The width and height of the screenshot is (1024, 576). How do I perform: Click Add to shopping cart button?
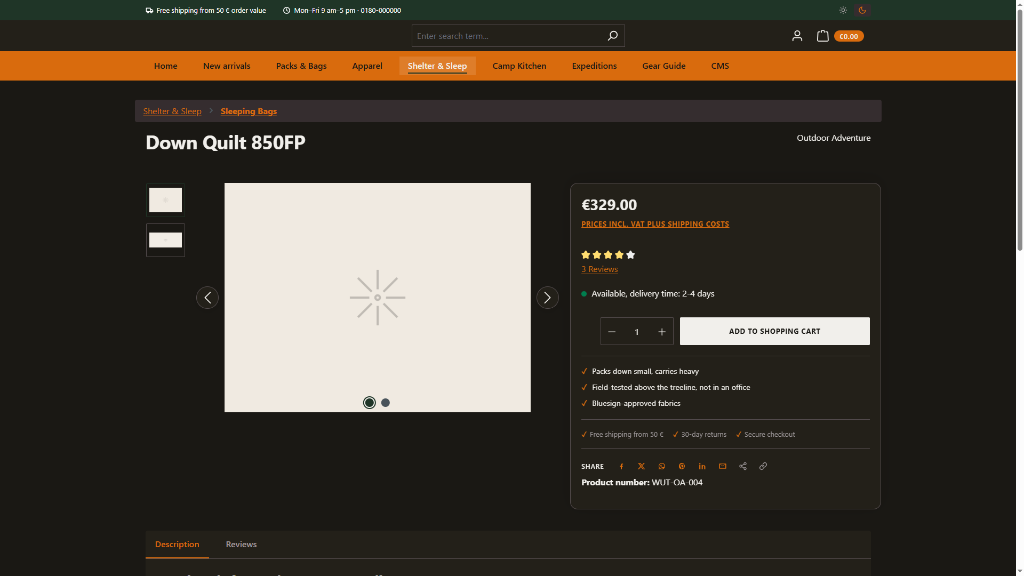(774, 331)
